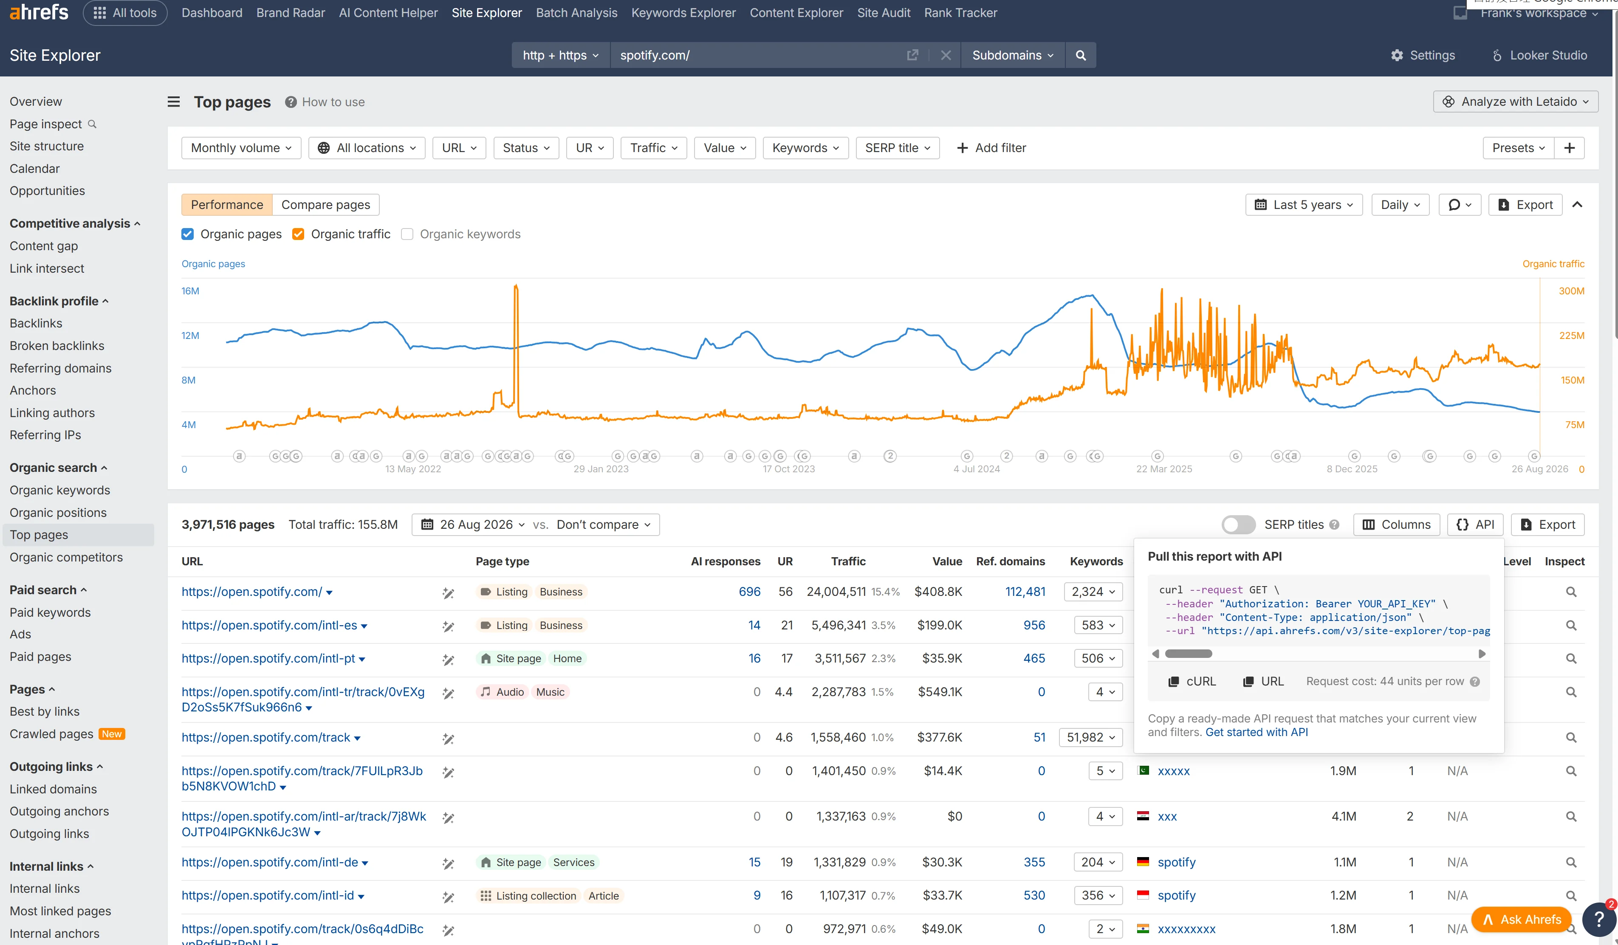This screenshot has width=1618, height=945.
Task: Open spotify.com in new tab icon
Action: point(912,55)
